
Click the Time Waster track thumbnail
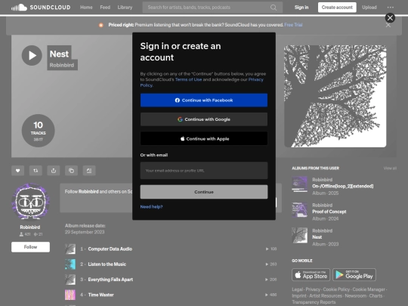70,295
